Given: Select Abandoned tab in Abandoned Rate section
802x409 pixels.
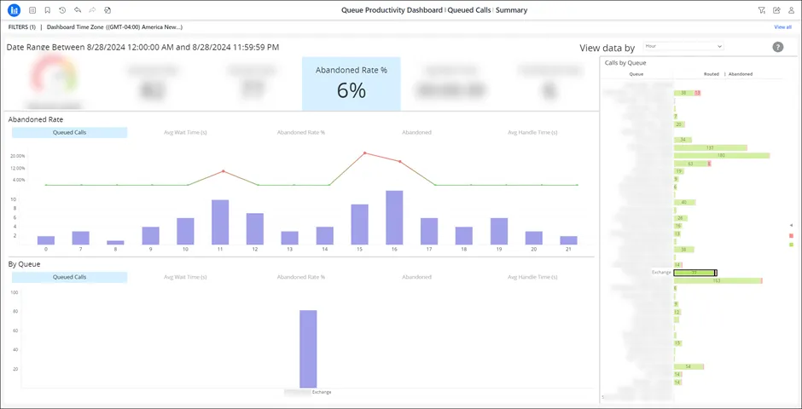Looking at the screenshot, I should coord(416,132).
